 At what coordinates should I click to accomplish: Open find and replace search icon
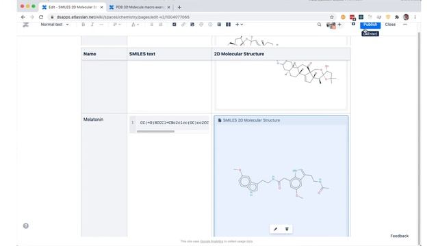[x=319, y=25]
